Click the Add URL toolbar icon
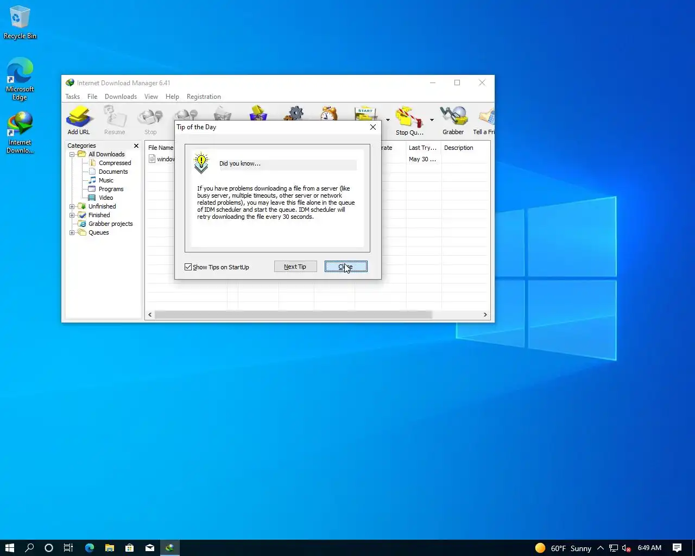 tap(79, 120)
